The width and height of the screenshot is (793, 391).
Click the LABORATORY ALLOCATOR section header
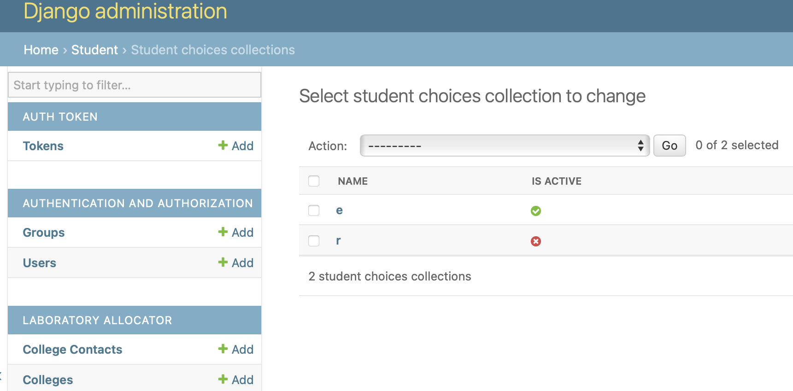tap(135, 320)
